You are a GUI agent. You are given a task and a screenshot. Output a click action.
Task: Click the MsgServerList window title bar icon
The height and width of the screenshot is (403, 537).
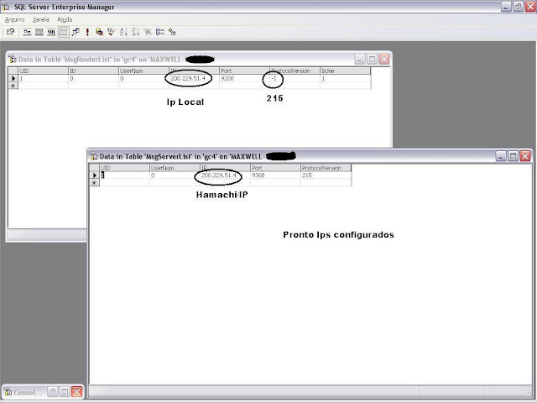pos(94,156)
